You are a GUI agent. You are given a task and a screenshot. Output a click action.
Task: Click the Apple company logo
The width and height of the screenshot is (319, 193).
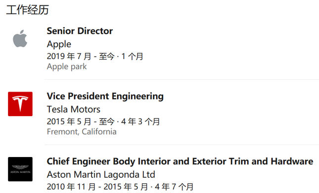(x=20, y=39)
